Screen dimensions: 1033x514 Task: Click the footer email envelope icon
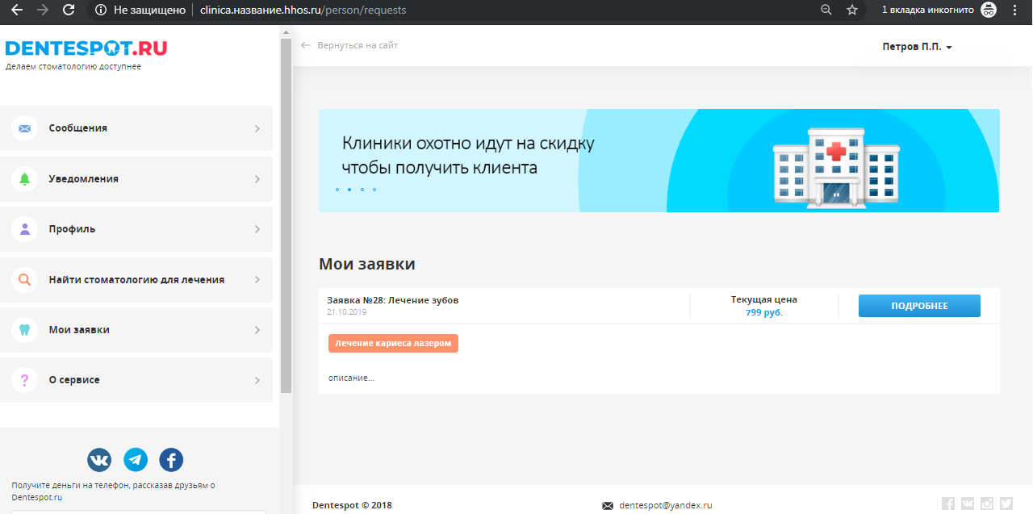tap(608, 506)
